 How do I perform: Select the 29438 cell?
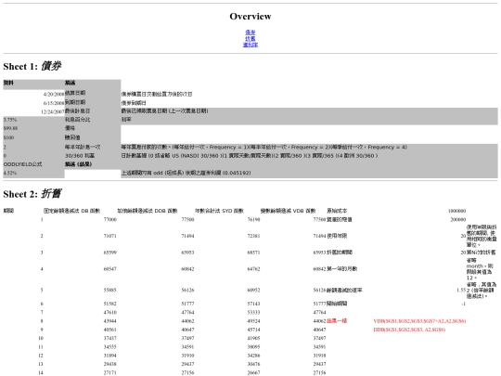coord(109,364)
